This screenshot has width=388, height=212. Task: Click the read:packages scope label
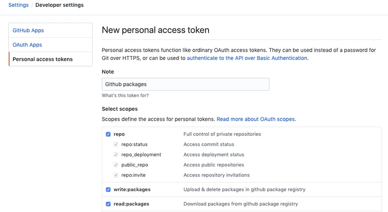tap(131, 204)
